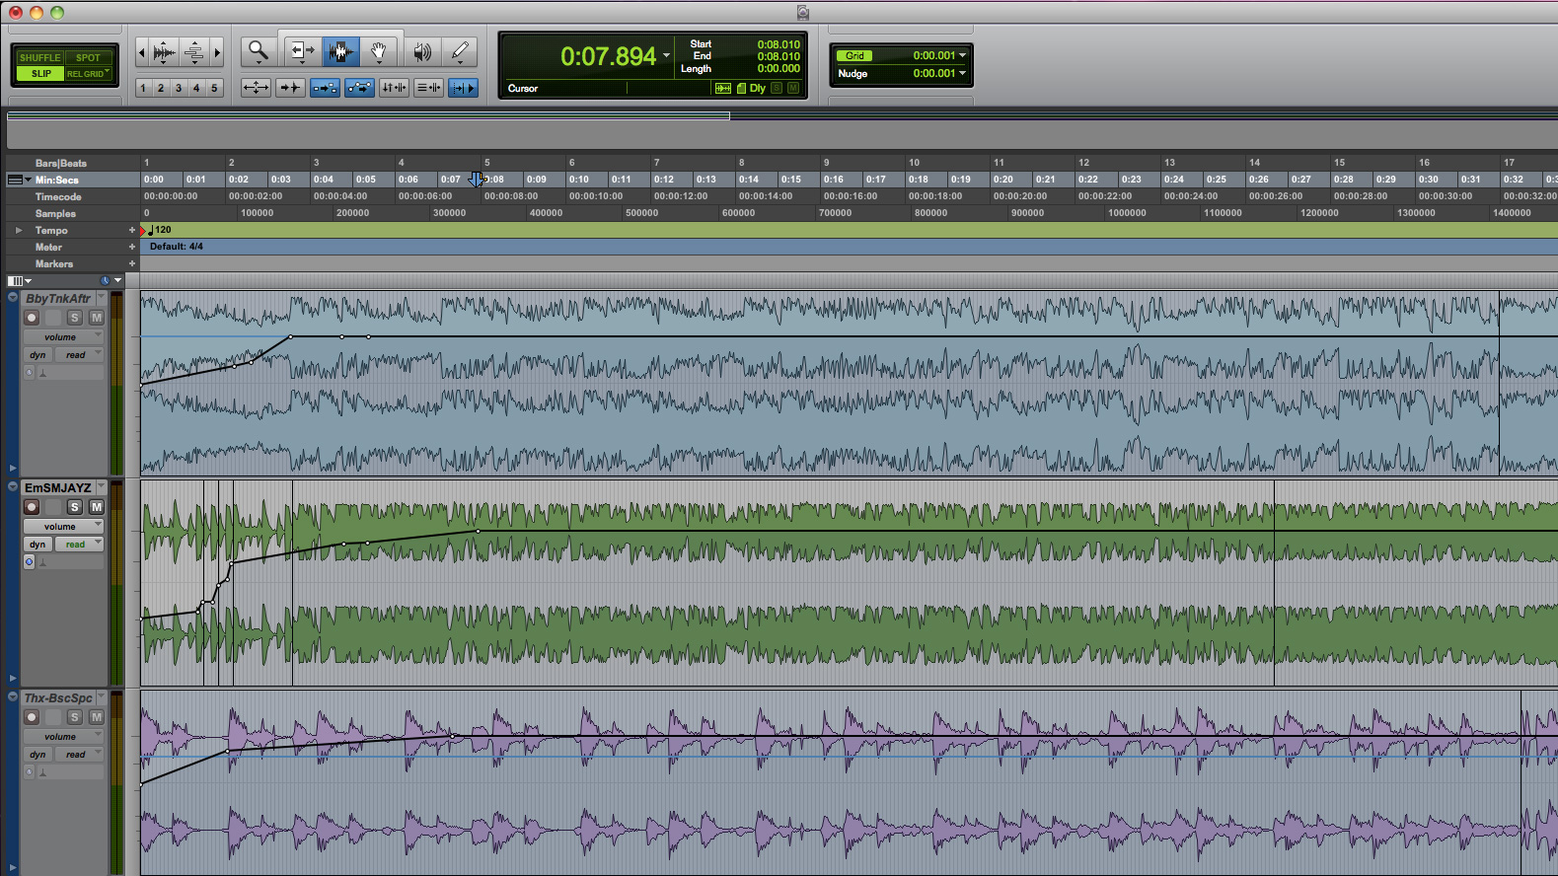
Task: Select SHUFFLE edit mode
Action: 39,57
